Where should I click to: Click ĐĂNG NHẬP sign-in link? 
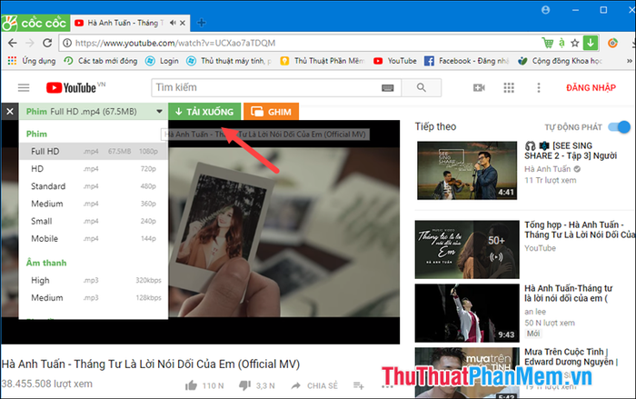(x=591, y=87)
